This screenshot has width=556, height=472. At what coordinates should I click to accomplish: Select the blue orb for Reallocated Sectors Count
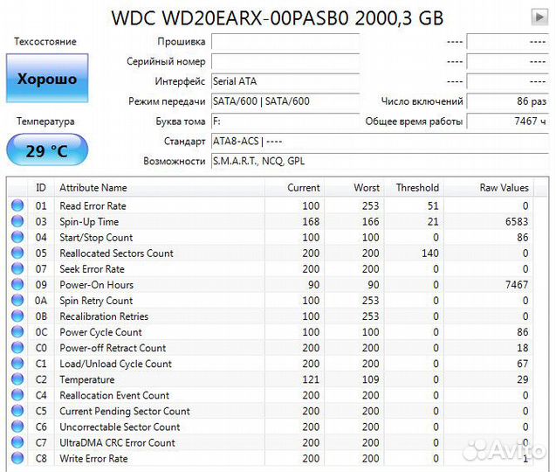point(17,253)
